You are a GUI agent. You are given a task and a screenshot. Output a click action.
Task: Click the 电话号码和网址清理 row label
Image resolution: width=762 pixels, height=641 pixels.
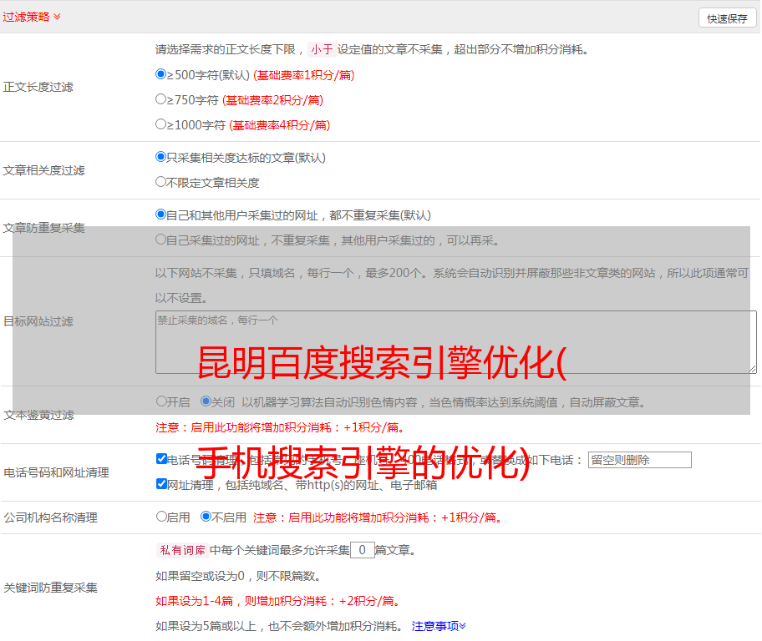tap(56, 472)
